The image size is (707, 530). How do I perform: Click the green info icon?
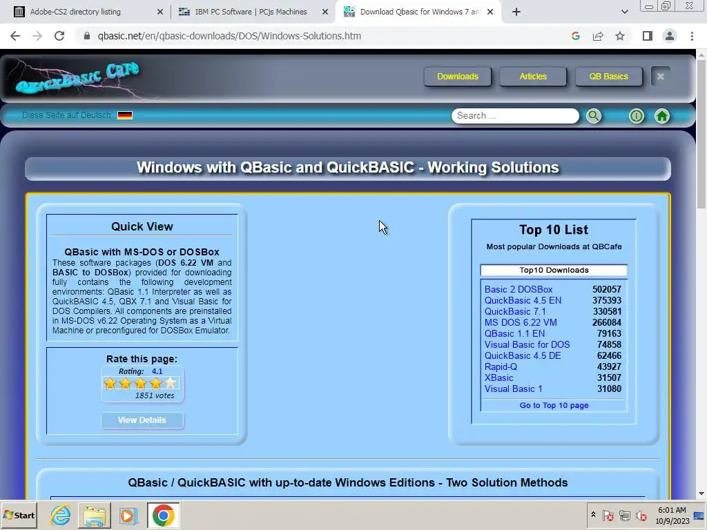pyautogui.click(x=636, y=116)
